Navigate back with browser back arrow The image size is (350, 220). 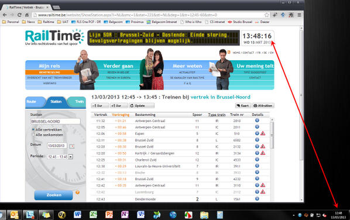tap(5, 15)
